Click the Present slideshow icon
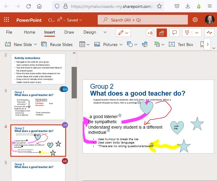The height and width of the screenshot is (181, 217). click(188, 32)
